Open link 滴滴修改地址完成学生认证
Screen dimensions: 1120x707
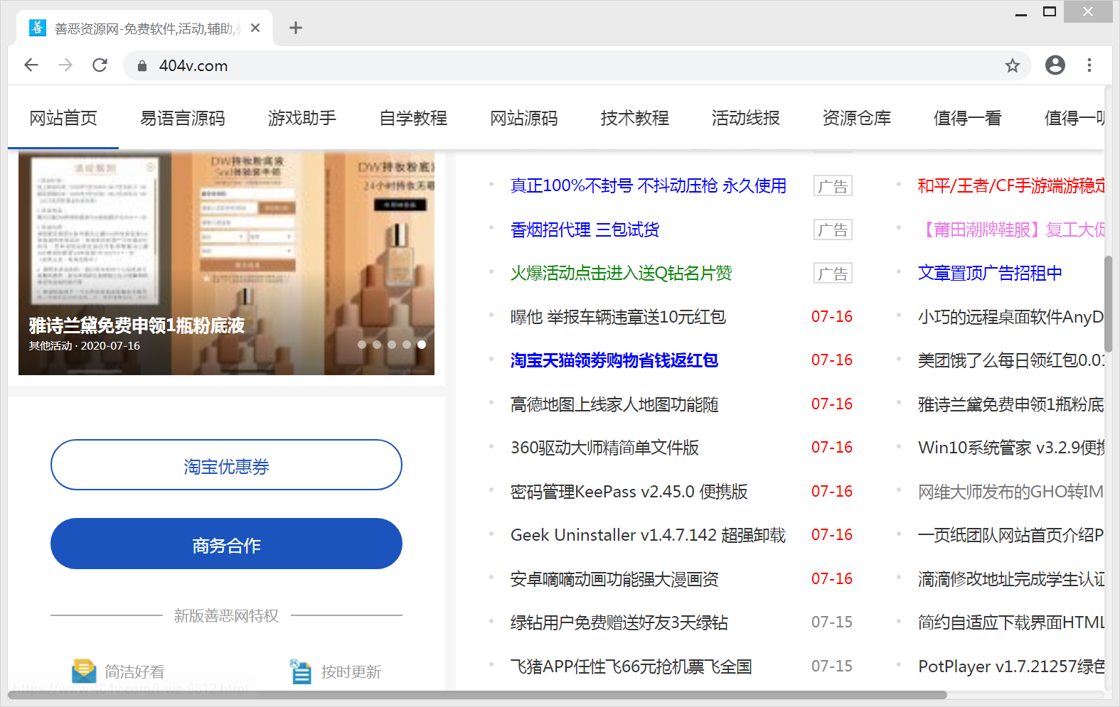(x=1011, y=579)
